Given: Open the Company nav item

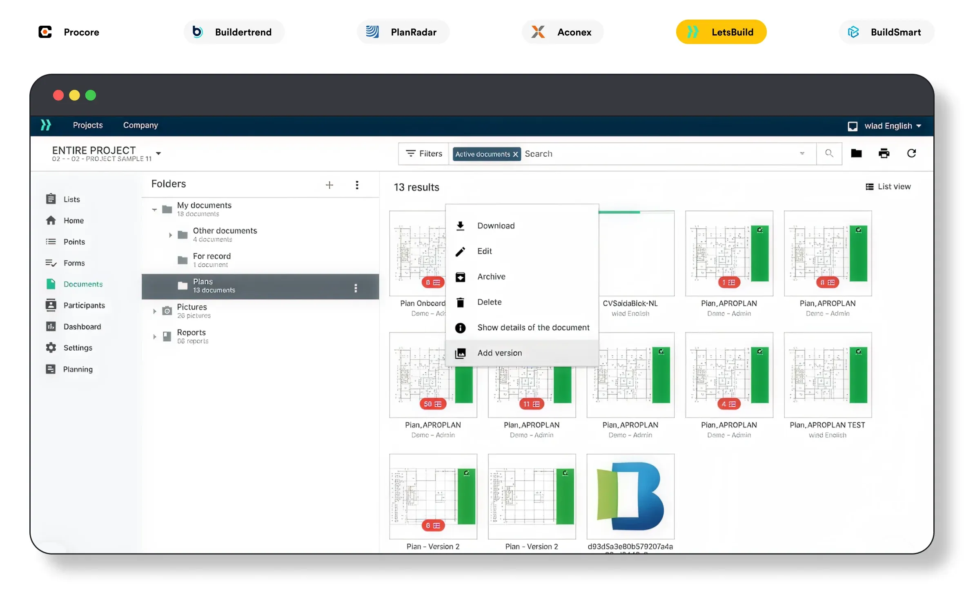Looking at the screenshot, I should 140,125.
